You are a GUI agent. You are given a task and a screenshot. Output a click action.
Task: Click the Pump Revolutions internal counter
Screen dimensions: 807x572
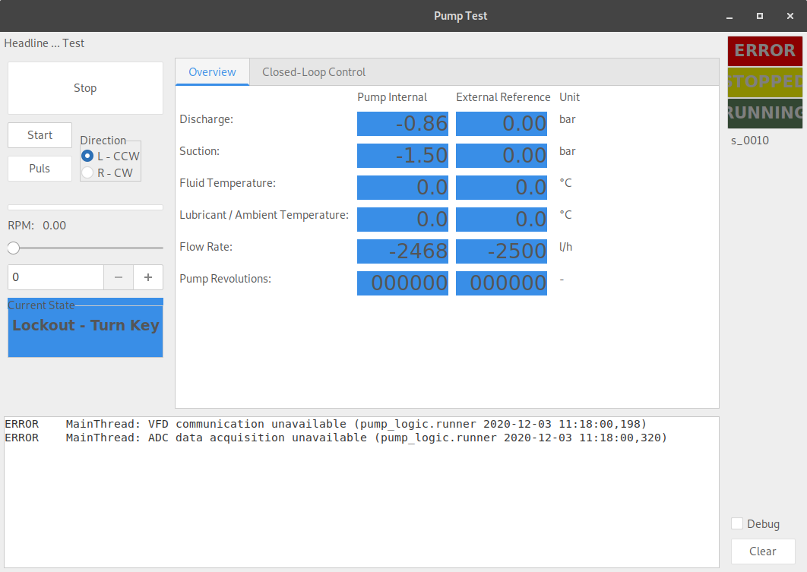coord(403,283)
